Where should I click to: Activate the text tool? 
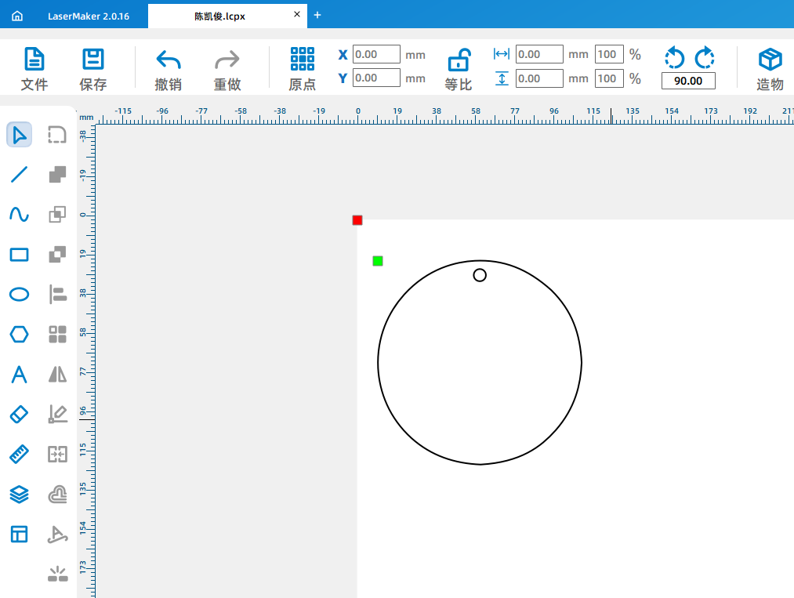[20, 375]
